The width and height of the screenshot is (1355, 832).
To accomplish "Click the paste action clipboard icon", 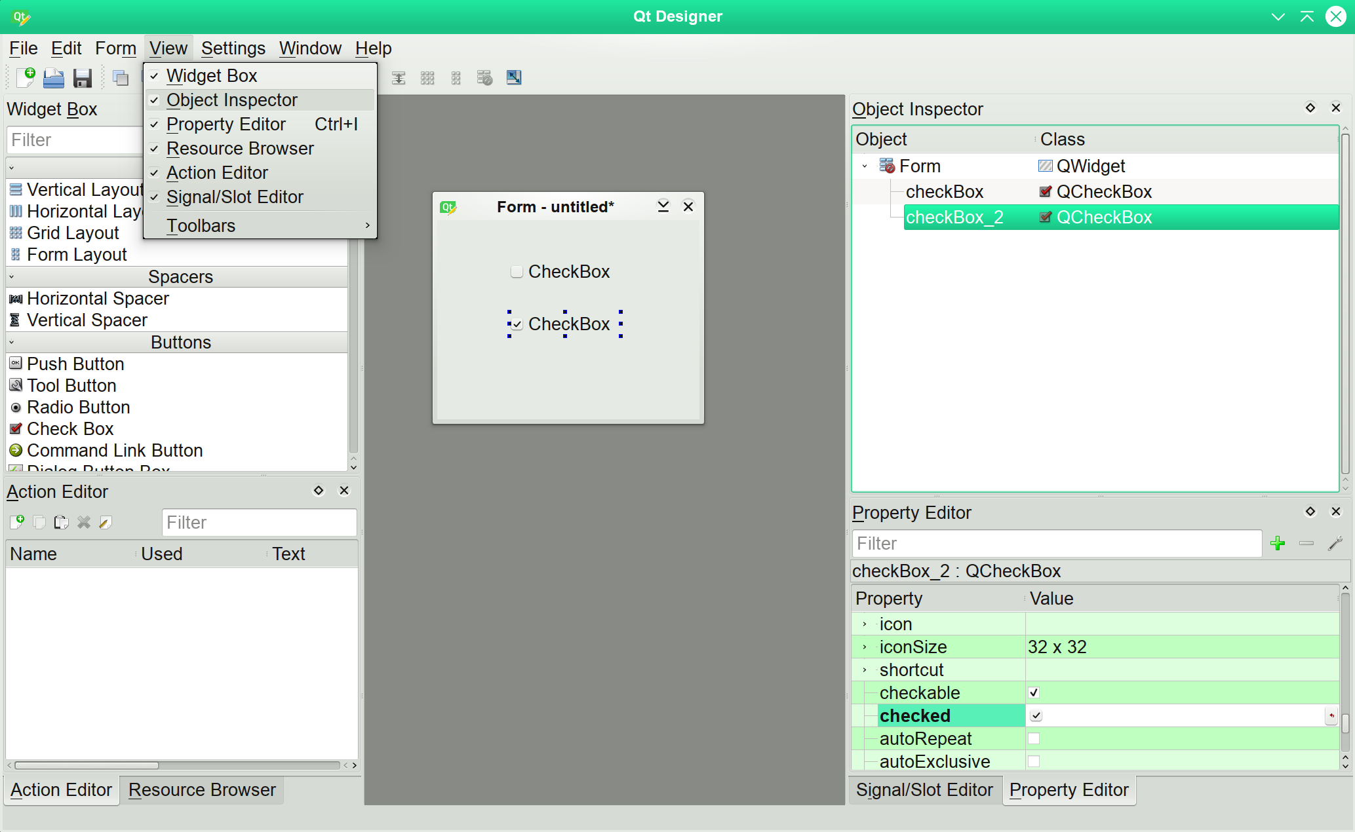I will pyautogui.click(x=61, y=522).
